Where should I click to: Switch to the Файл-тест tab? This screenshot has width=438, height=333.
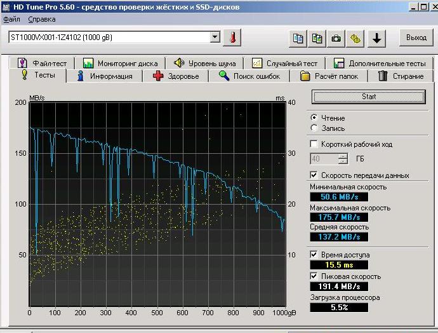click(42, 63)
